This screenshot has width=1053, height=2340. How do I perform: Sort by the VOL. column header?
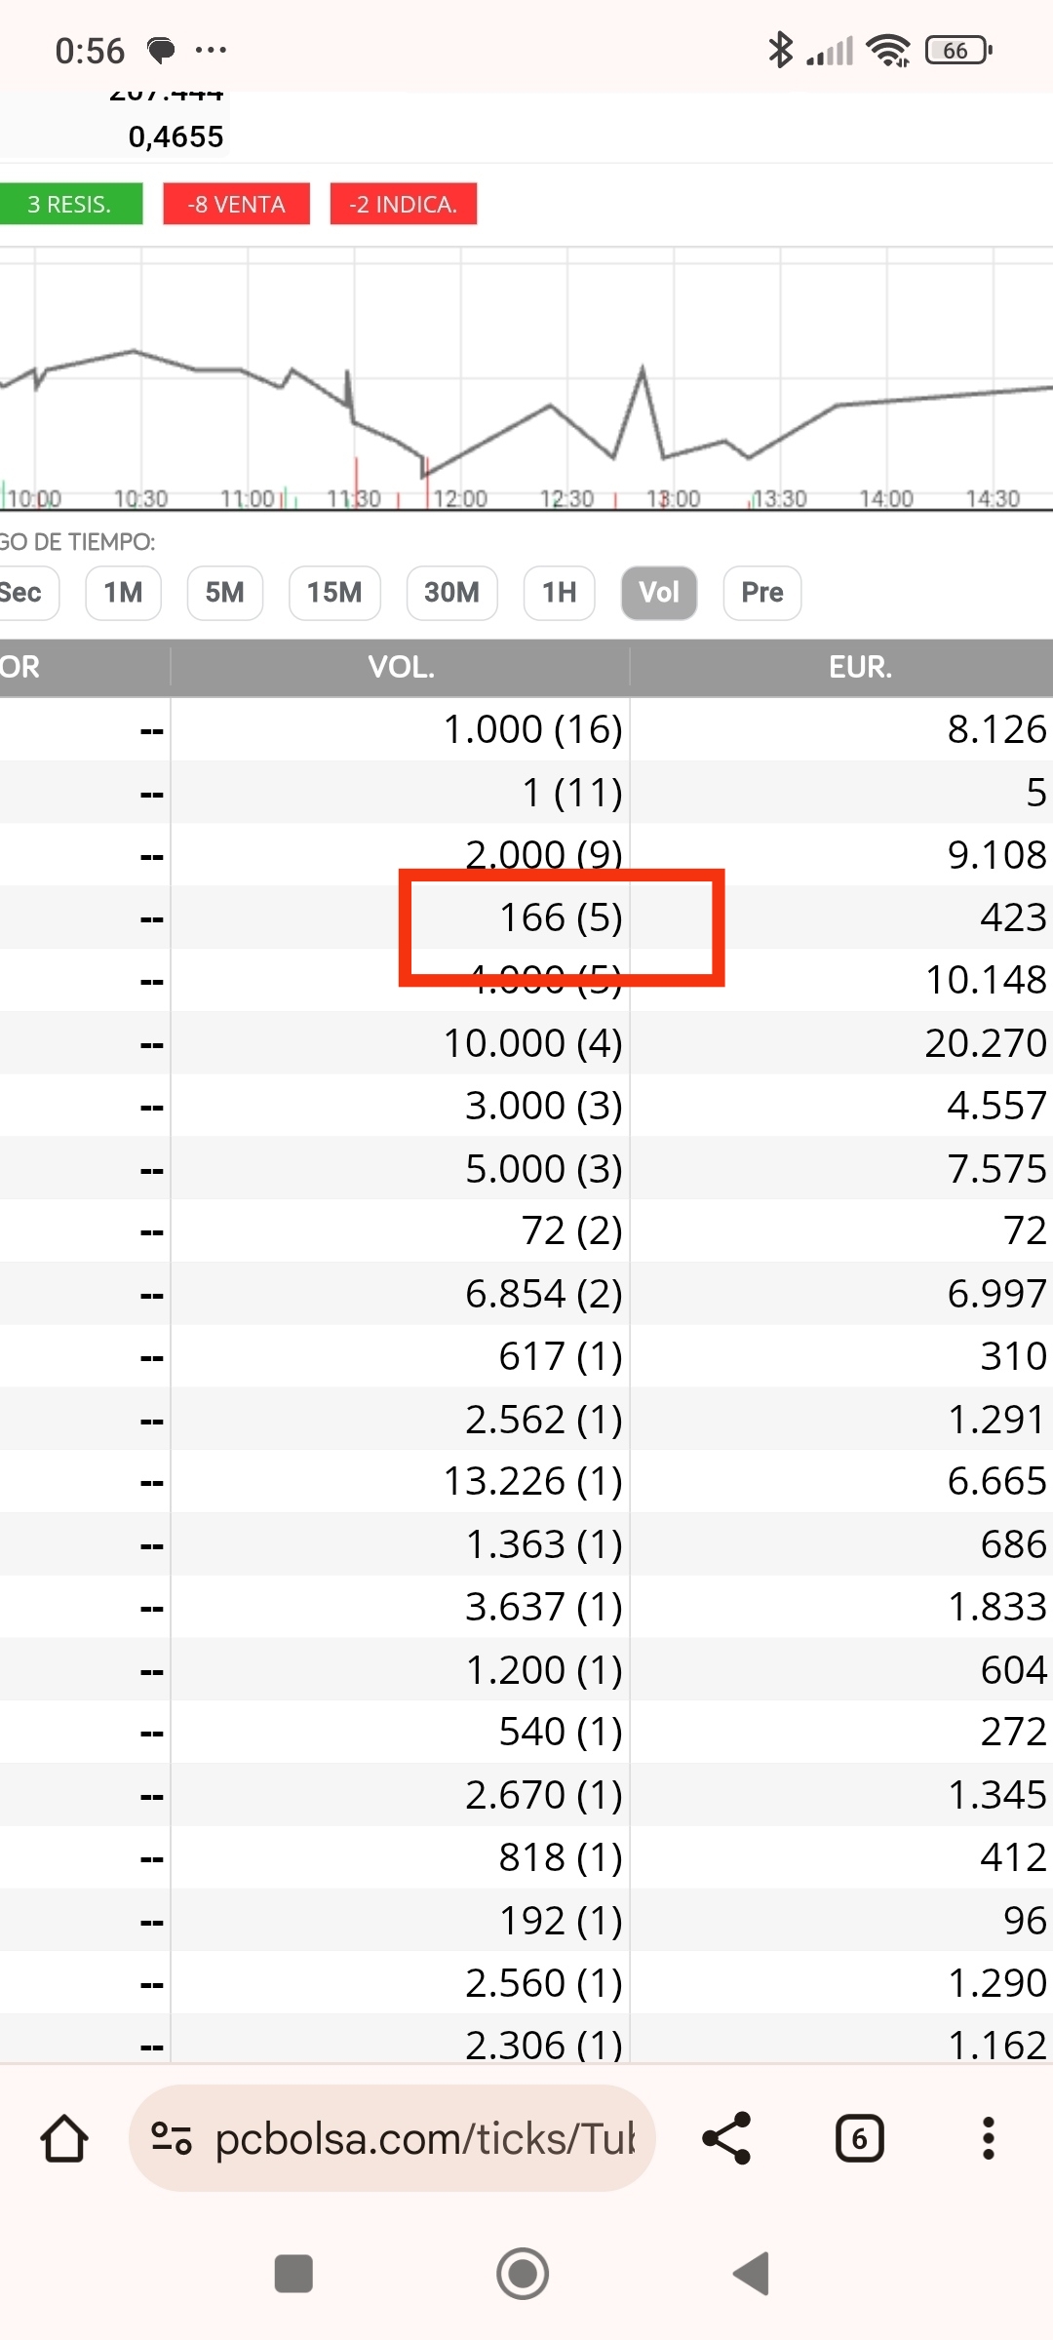(x=401, y=667)
